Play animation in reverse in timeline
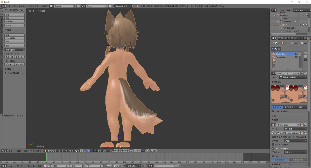The height and width of the screenshot is (168, 311). click(114, 166)
